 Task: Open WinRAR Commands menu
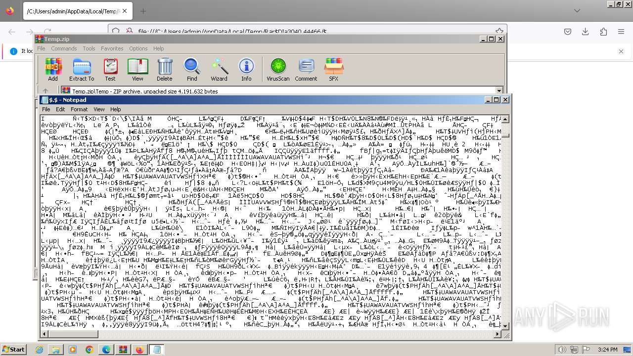coord(64,48)
